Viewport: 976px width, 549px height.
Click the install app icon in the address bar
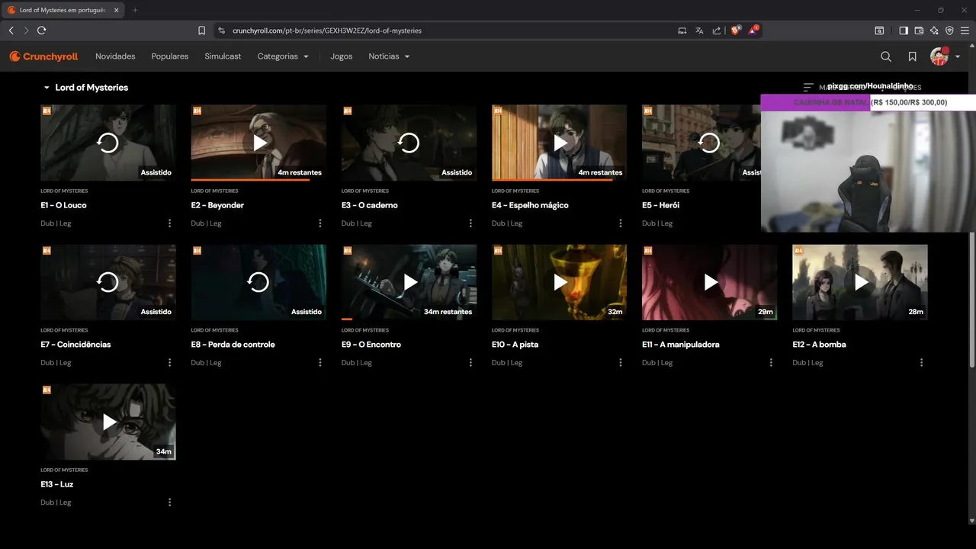click(682, 30)
